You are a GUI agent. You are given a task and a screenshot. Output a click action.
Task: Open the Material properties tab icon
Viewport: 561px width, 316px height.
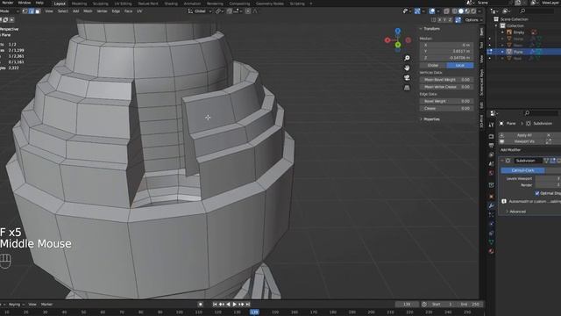[491, 251]
